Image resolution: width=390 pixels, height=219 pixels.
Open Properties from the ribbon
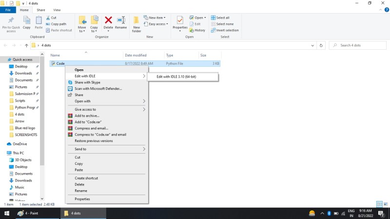point(180,21)
